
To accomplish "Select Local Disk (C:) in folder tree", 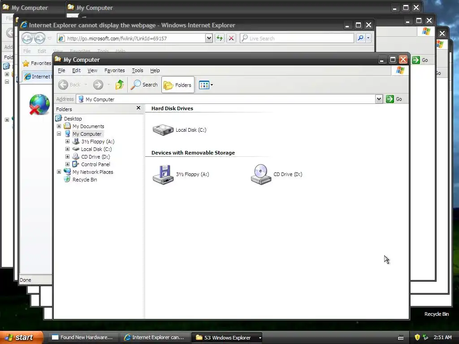I will (96, 149).
